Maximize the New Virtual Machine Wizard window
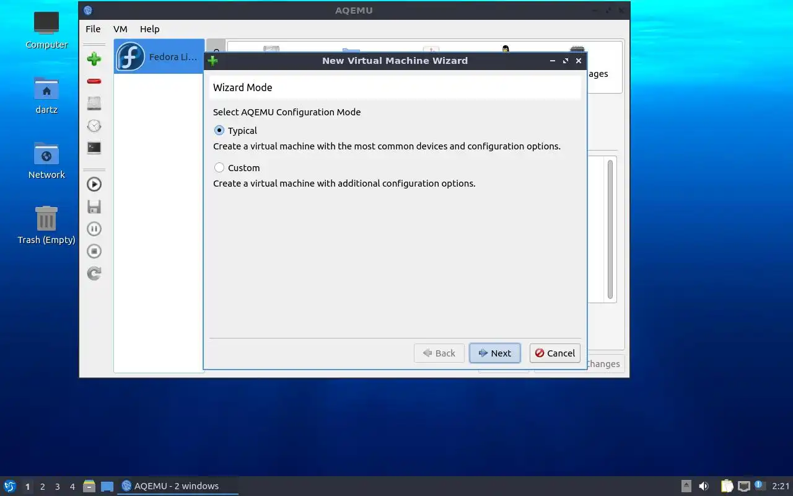The image size is (793, 496). coord(565,61)
